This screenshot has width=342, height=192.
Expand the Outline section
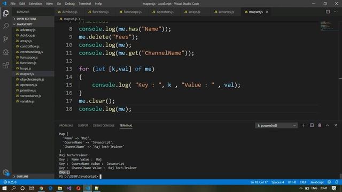(33, 177)
